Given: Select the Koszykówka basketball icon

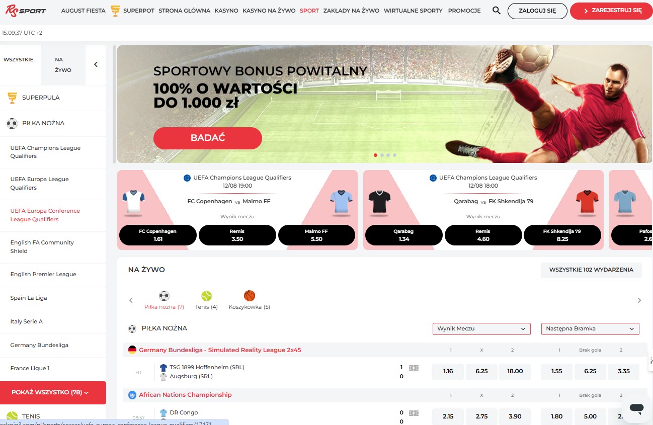Looking at the screenshot, I should (250, 296).
